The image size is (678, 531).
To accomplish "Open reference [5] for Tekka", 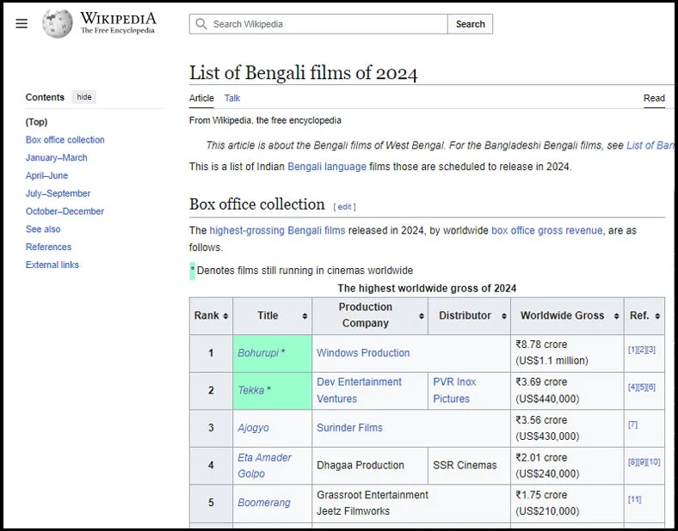I will pos(642,388).
